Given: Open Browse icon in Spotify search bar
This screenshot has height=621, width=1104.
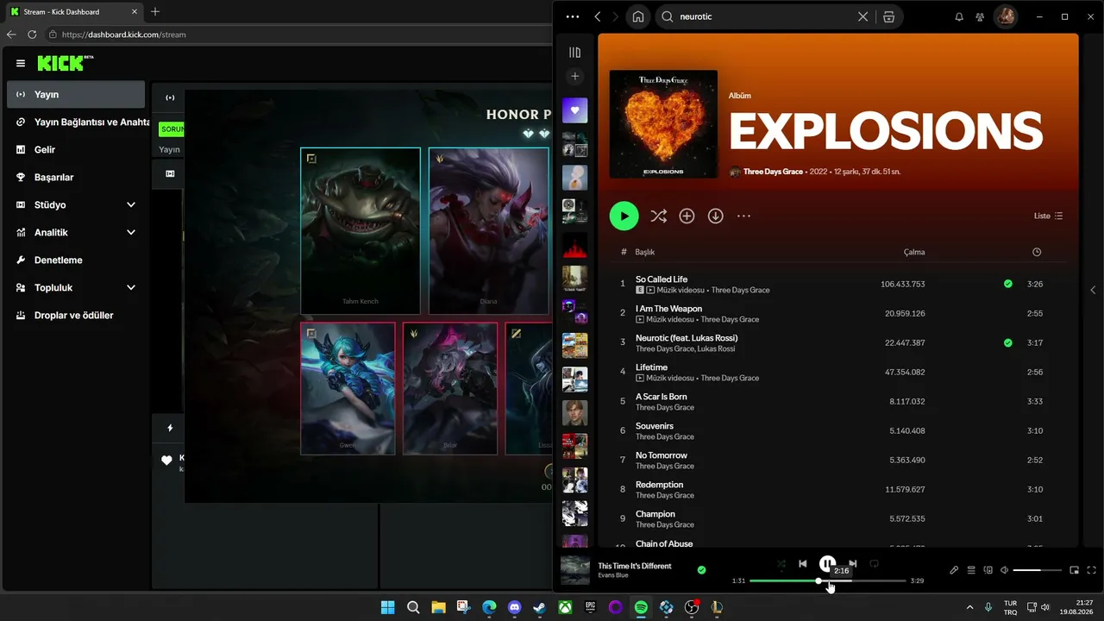Looking at the screenshot, I should 888,16.
